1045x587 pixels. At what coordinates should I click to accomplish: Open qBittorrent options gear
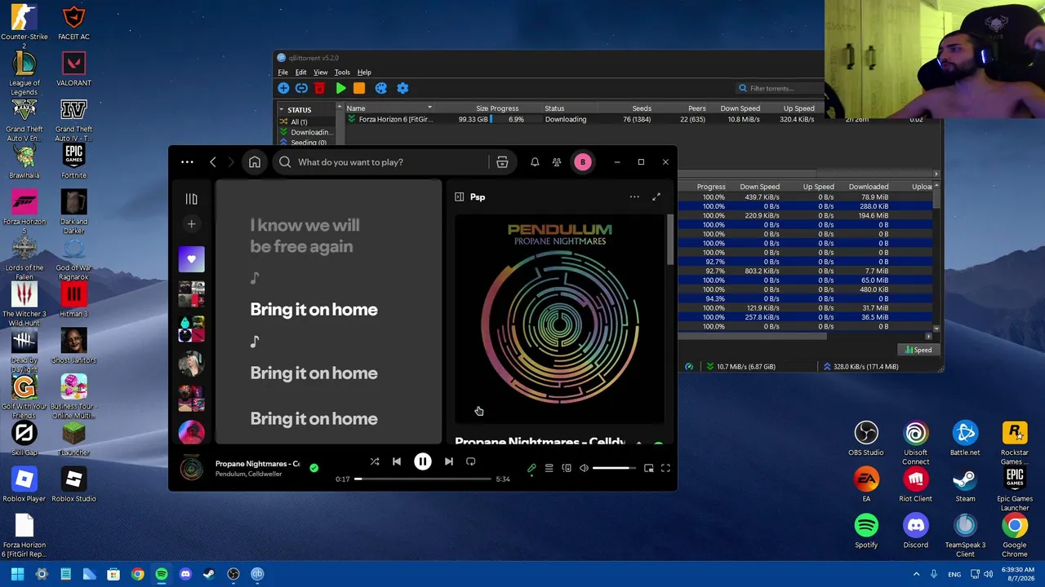click(x=402, y=88)
